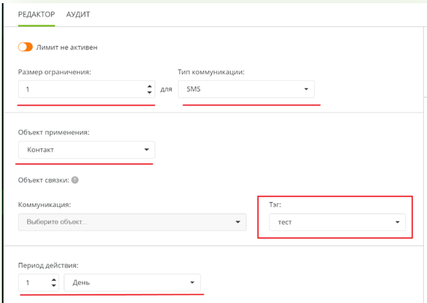Open the АУДИТ tab

pos(78,14)
